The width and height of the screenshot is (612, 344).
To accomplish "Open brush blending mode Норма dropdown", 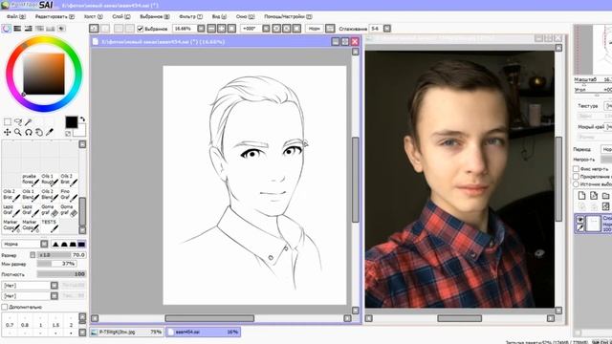I will click(x=44, y=245).
